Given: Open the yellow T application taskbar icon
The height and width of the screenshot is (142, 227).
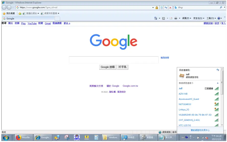Looking at the screenshot, I should tap(87, 137).
